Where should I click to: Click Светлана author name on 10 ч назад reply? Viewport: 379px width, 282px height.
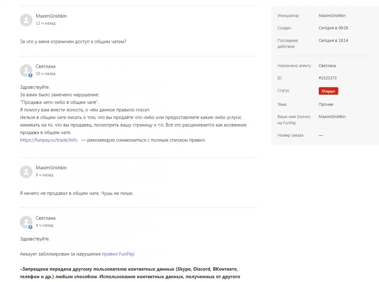pyautogui.click(x=45, y=66)
